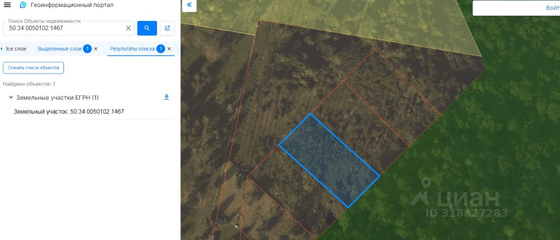Screen dimensions: 560x240
Task: Collapse the side panel with double chevron
Action: (189, 5)
